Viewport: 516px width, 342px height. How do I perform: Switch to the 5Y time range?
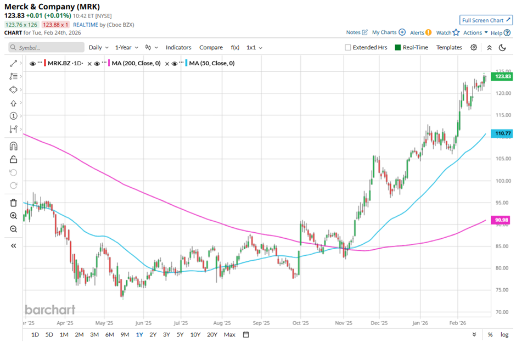[180, 334]
